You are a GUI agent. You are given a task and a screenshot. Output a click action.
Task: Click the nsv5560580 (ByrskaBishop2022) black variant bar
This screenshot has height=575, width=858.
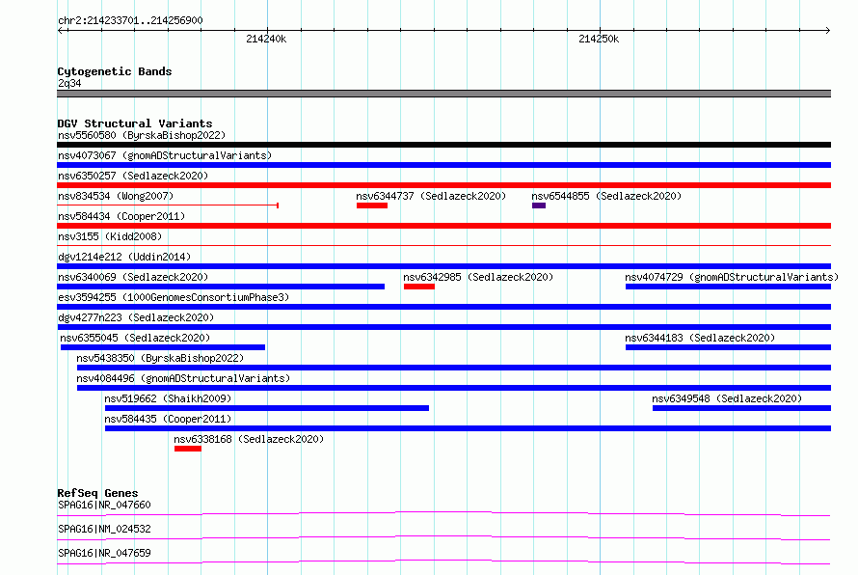(443, 145)
